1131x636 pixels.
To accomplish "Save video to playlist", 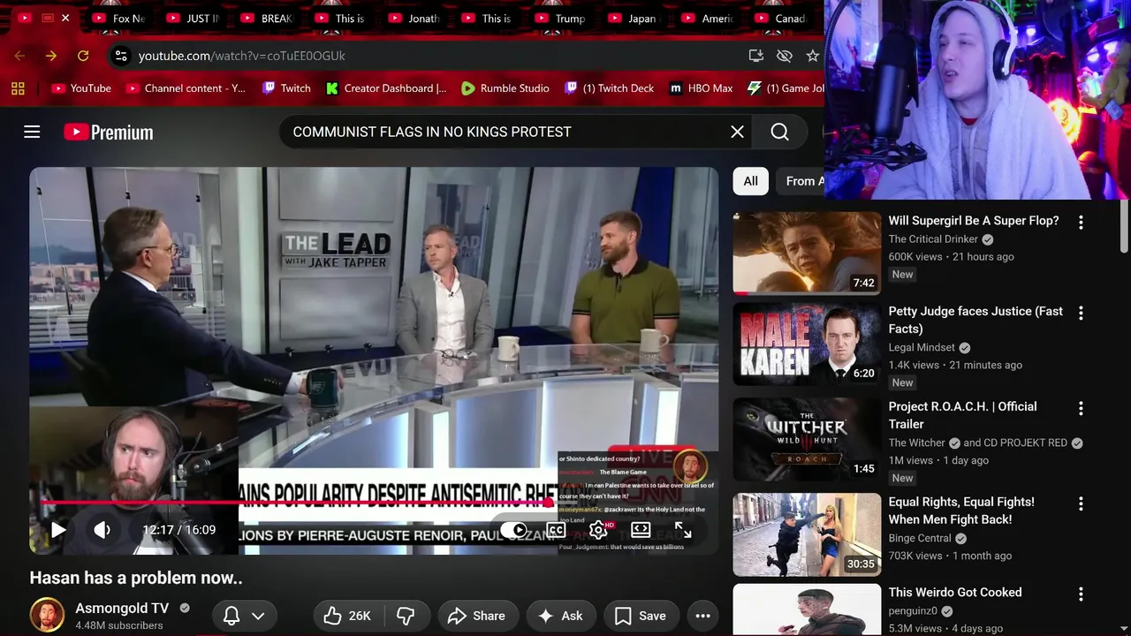I will [x=641, y=616].
